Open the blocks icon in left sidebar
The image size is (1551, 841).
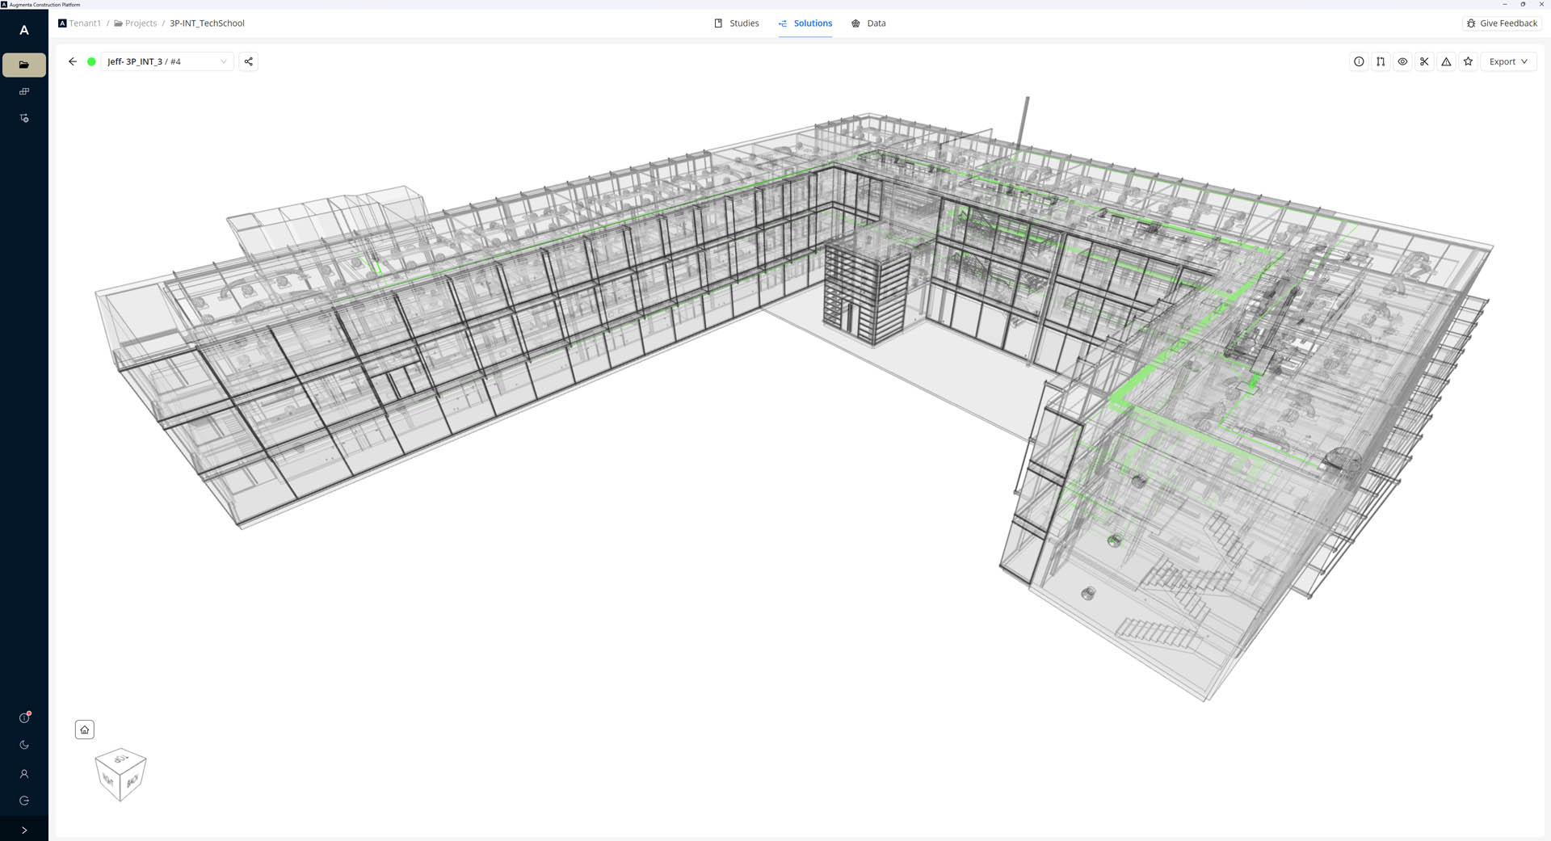point(24,91)
